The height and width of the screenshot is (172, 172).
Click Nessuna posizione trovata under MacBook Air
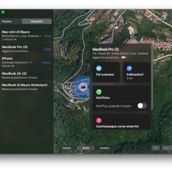19,77
